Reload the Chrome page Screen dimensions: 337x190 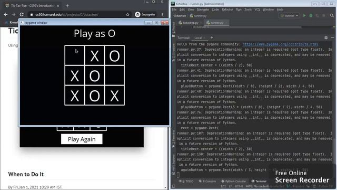coord(22,14)
